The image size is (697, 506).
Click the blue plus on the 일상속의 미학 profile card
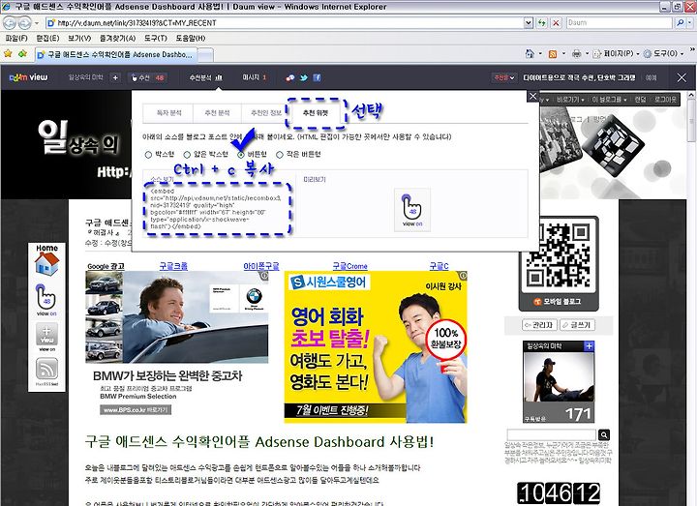click(x=589, y=345)
